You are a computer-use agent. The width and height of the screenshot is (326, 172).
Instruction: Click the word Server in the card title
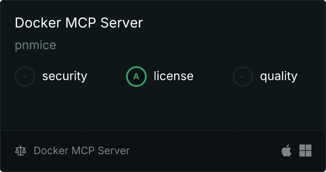point(122,23)
